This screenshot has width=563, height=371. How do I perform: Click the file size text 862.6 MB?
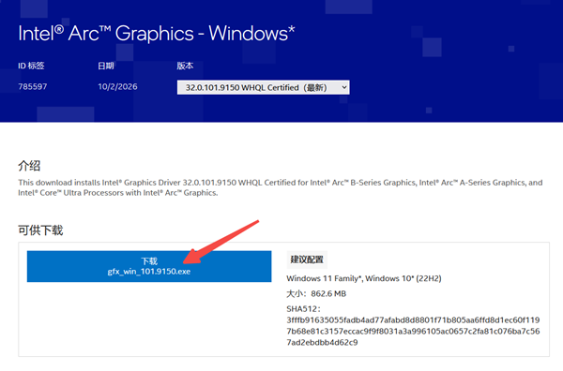328,294
